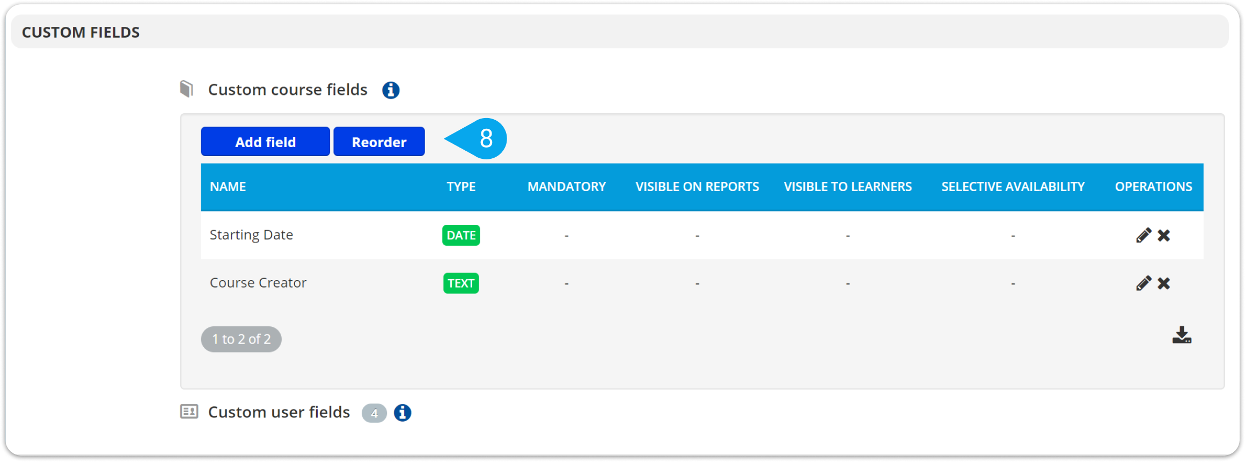The height and width of the screenshot is (462, 1245).
Task: Download the custom course fields table
Action: click(x=1182, y=335)
